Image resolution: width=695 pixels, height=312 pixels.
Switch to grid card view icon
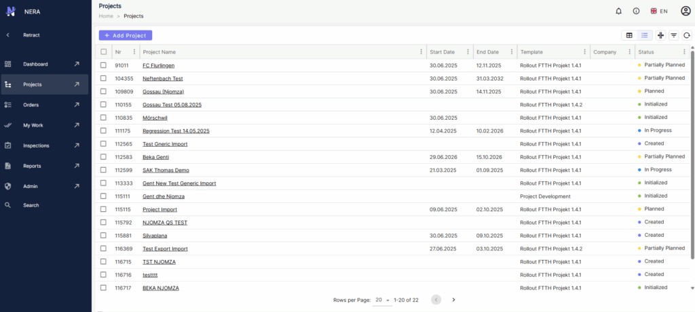[x=629, y=35]
